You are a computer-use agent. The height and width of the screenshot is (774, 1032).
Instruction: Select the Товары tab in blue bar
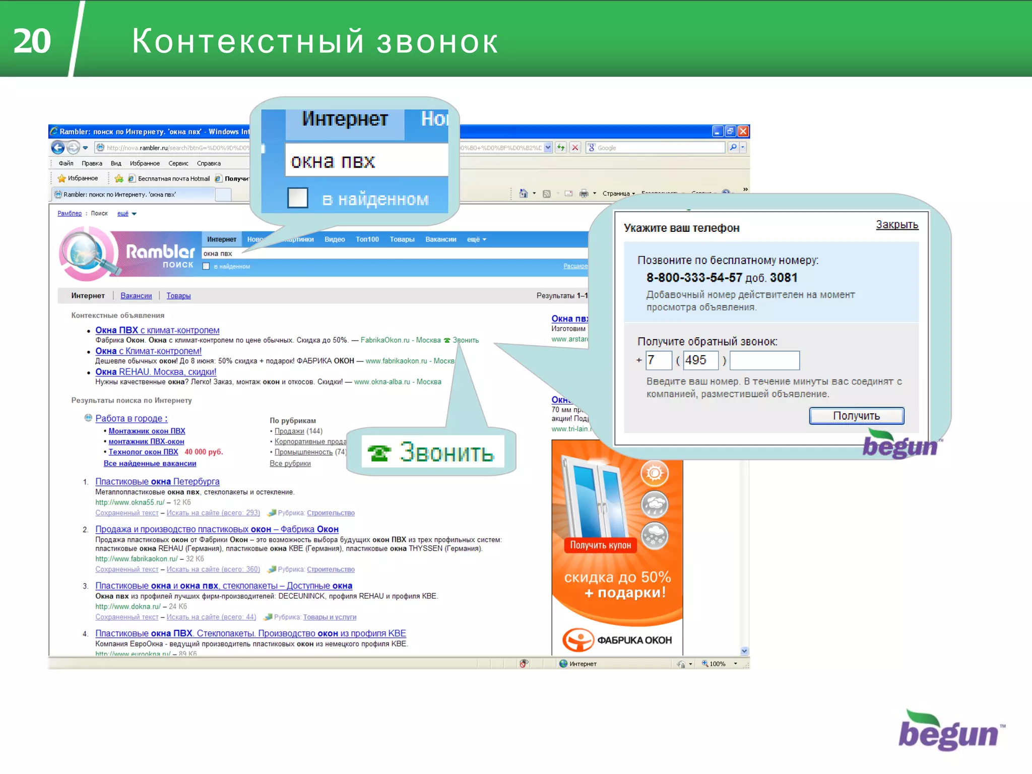(x=402, y=239)
